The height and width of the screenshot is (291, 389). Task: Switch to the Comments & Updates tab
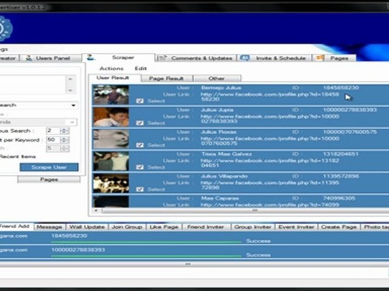click(196, 58)
